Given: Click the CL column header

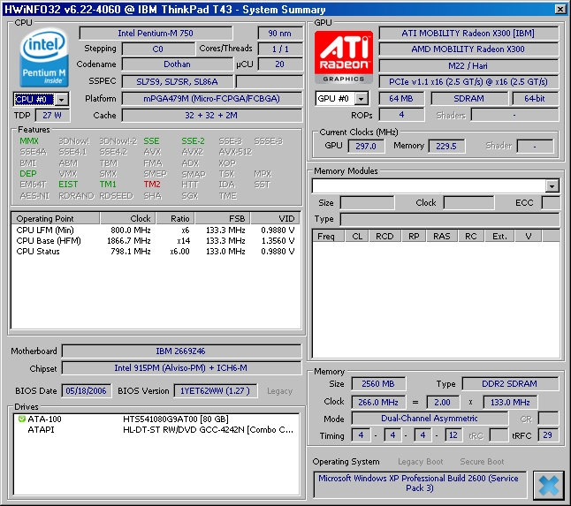Looking at the screenshot, I should (357, 237).
